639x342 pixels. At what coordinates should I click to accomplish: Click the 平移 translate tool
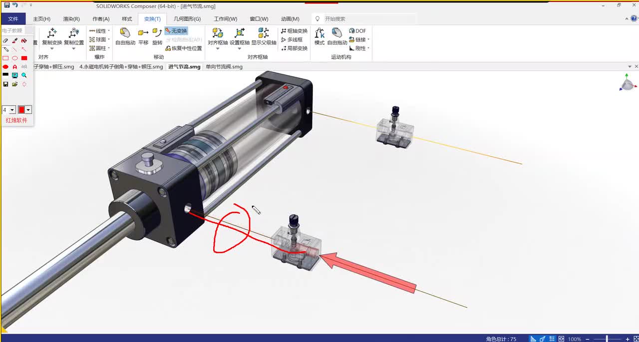[143, 37]
